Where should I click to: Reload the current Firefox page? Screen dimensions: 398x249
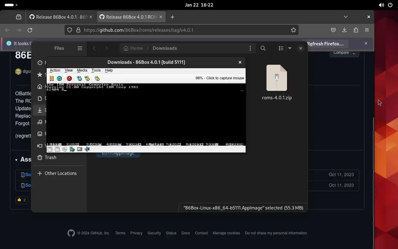[30, 30]
